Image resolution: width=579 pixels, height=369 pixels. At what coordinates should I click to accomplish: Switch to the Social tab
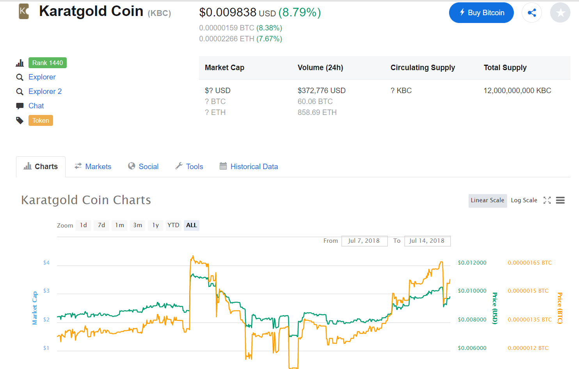coord(143,166)
